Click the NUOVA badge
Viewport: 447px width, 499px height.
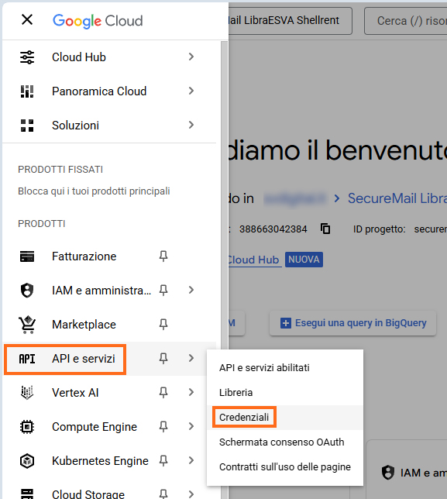click(304, 260)
